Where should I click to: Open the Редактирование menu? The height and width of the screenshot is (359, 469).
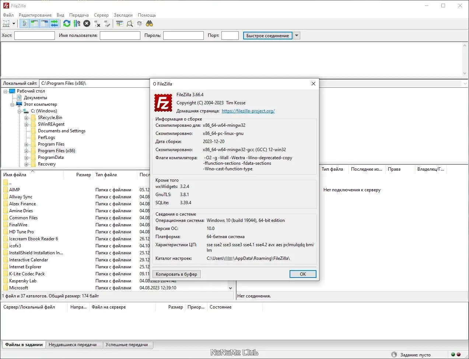pyautogui.click(x=35, y=15)
